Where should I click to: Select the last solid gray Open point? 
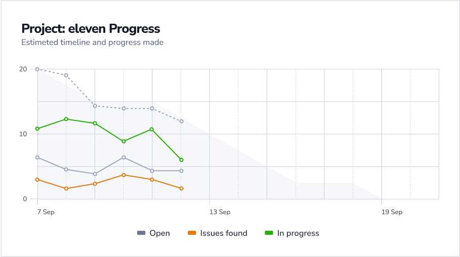coord(181,171)
